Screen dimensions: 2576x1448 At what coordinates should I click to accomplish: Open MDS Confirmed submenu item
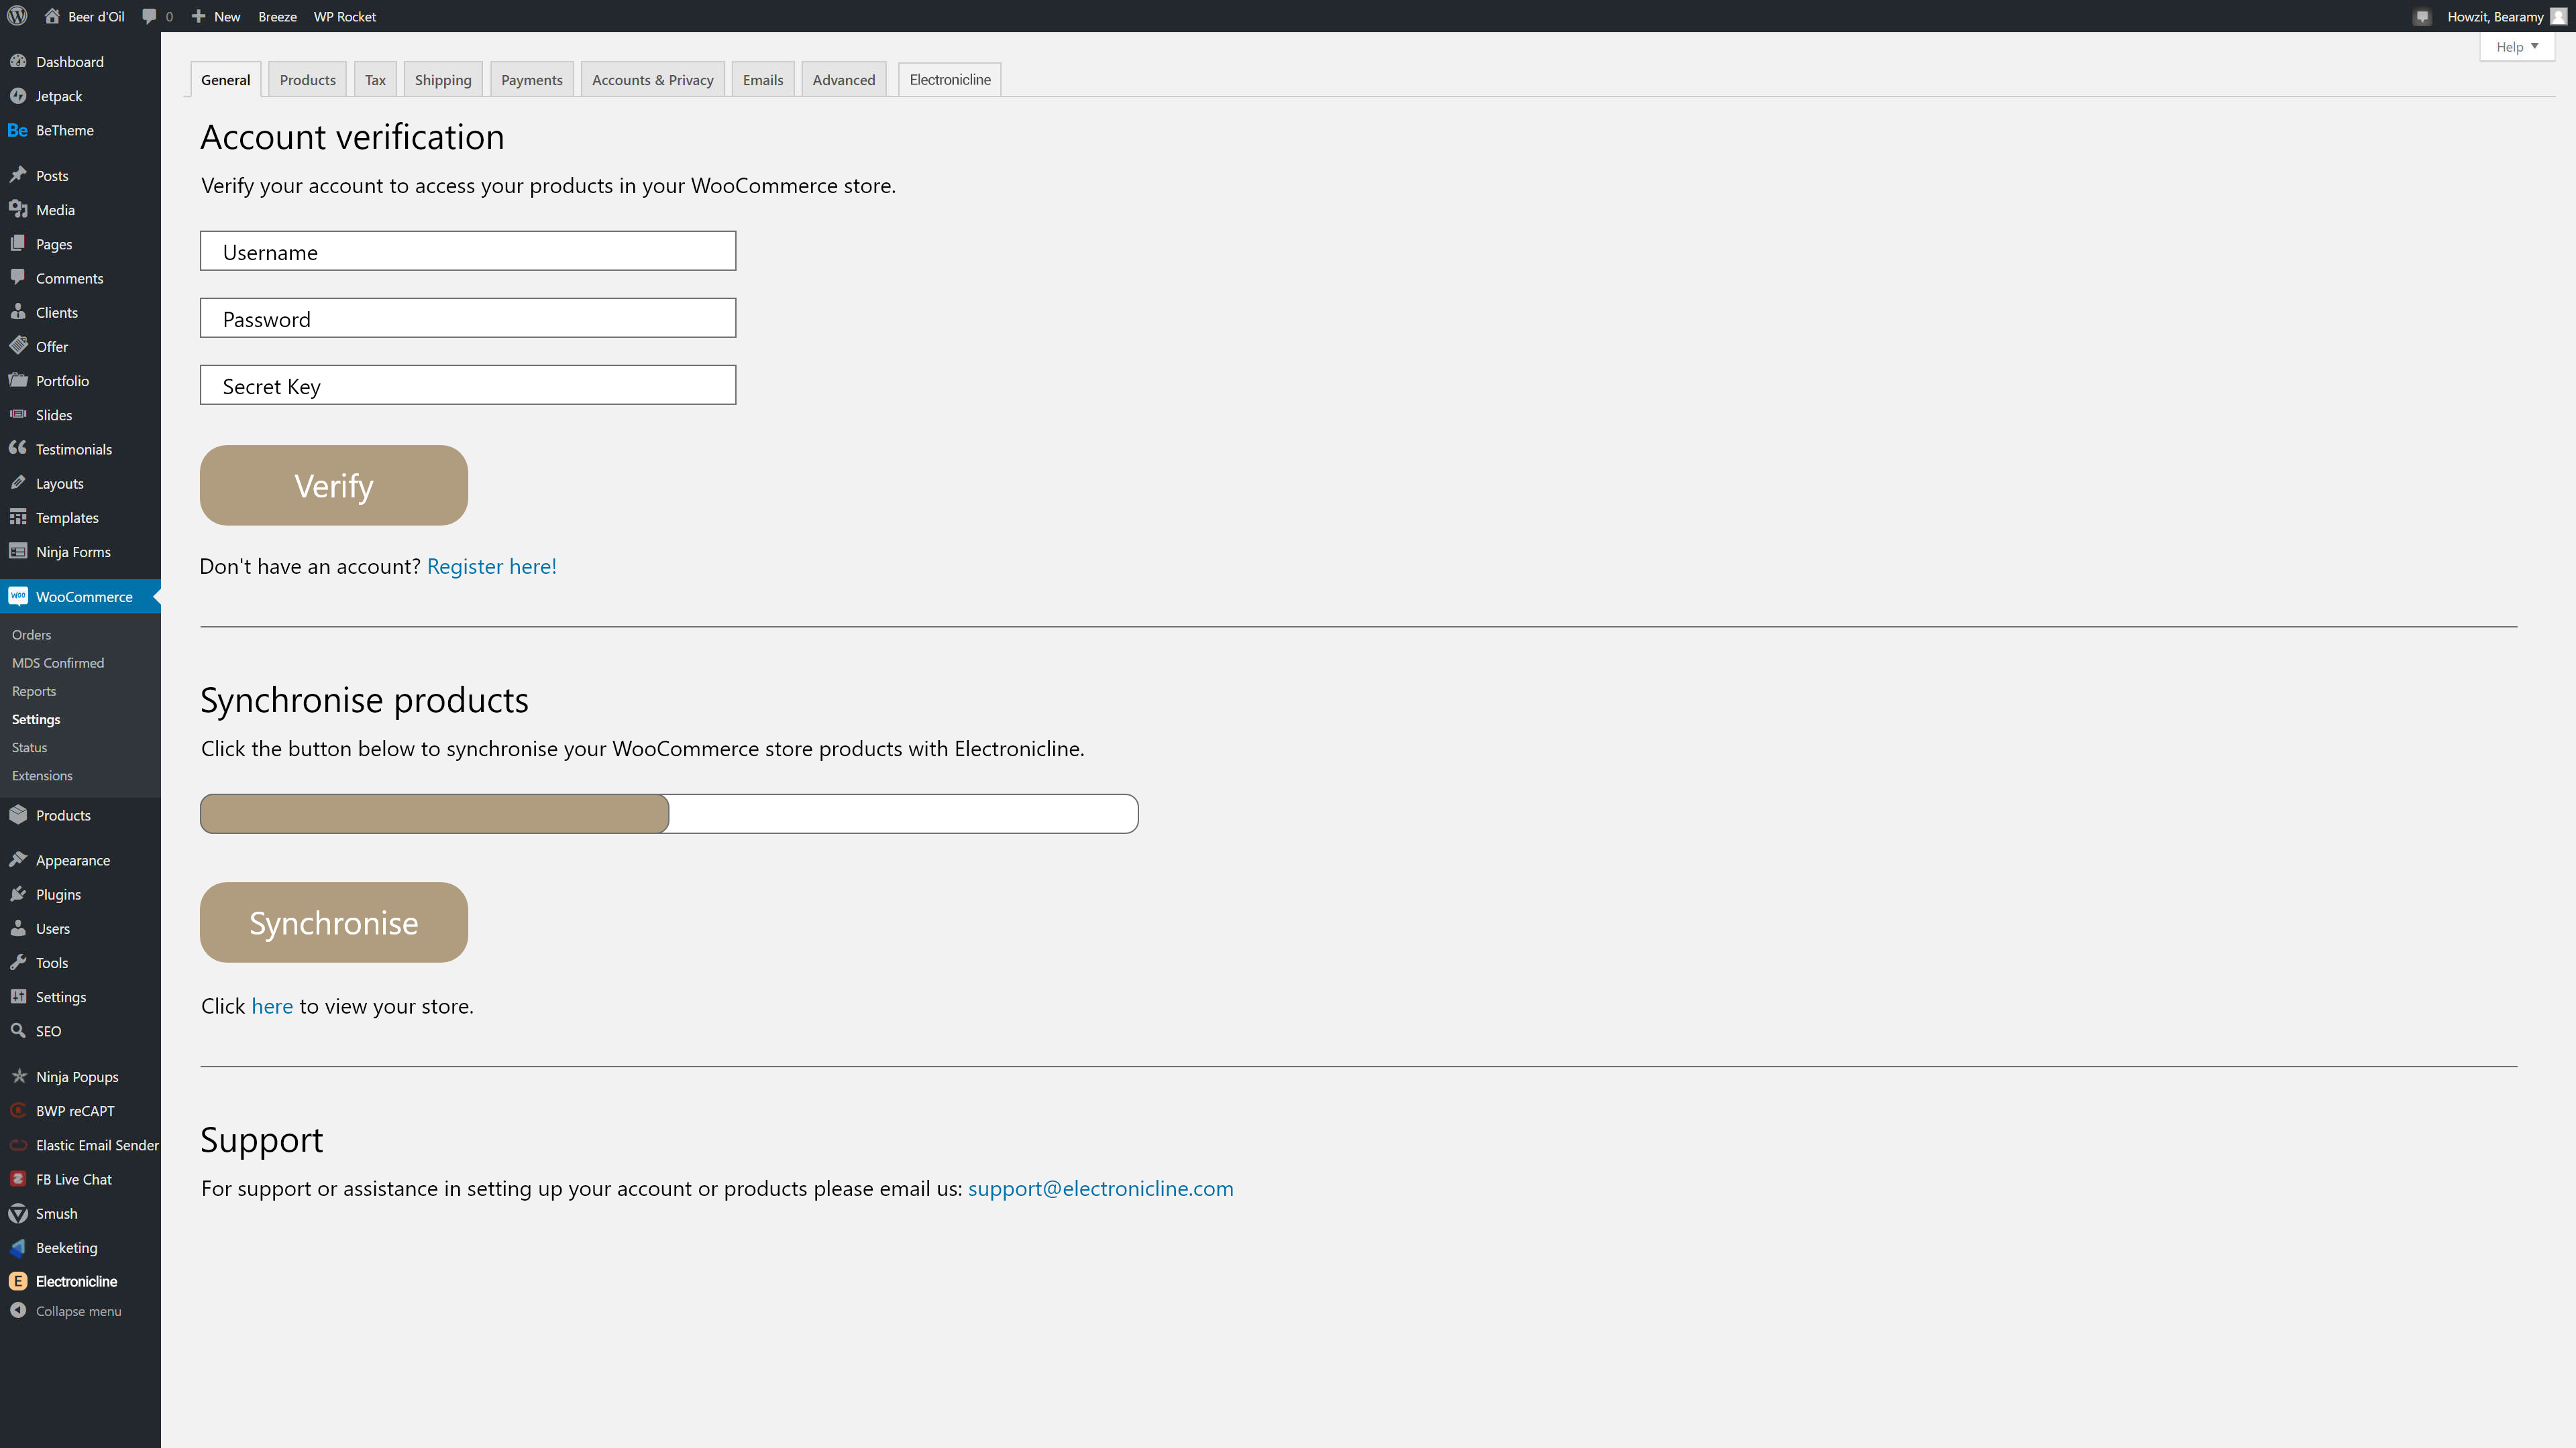click(x=58, y=662)
